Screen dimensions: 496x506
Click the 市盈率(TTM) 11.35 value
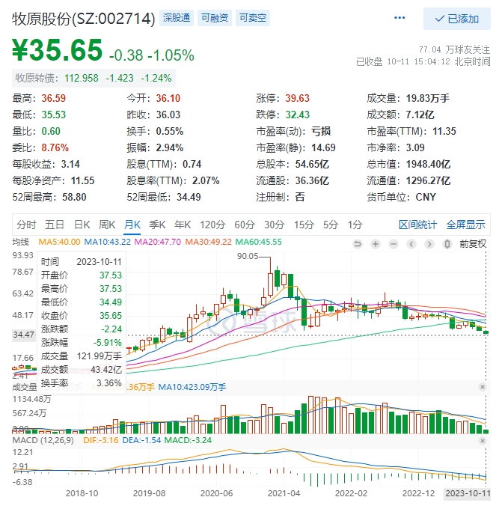pyautogui.click(x=444, y=131)
